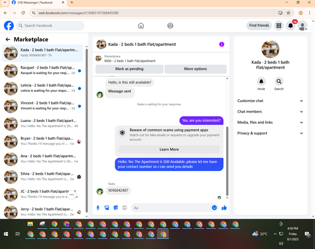Open Luana conversation in list
Image resolution: width=315 pixels, height=249 pixels.
pyautogui.click(x=42, y=124)
